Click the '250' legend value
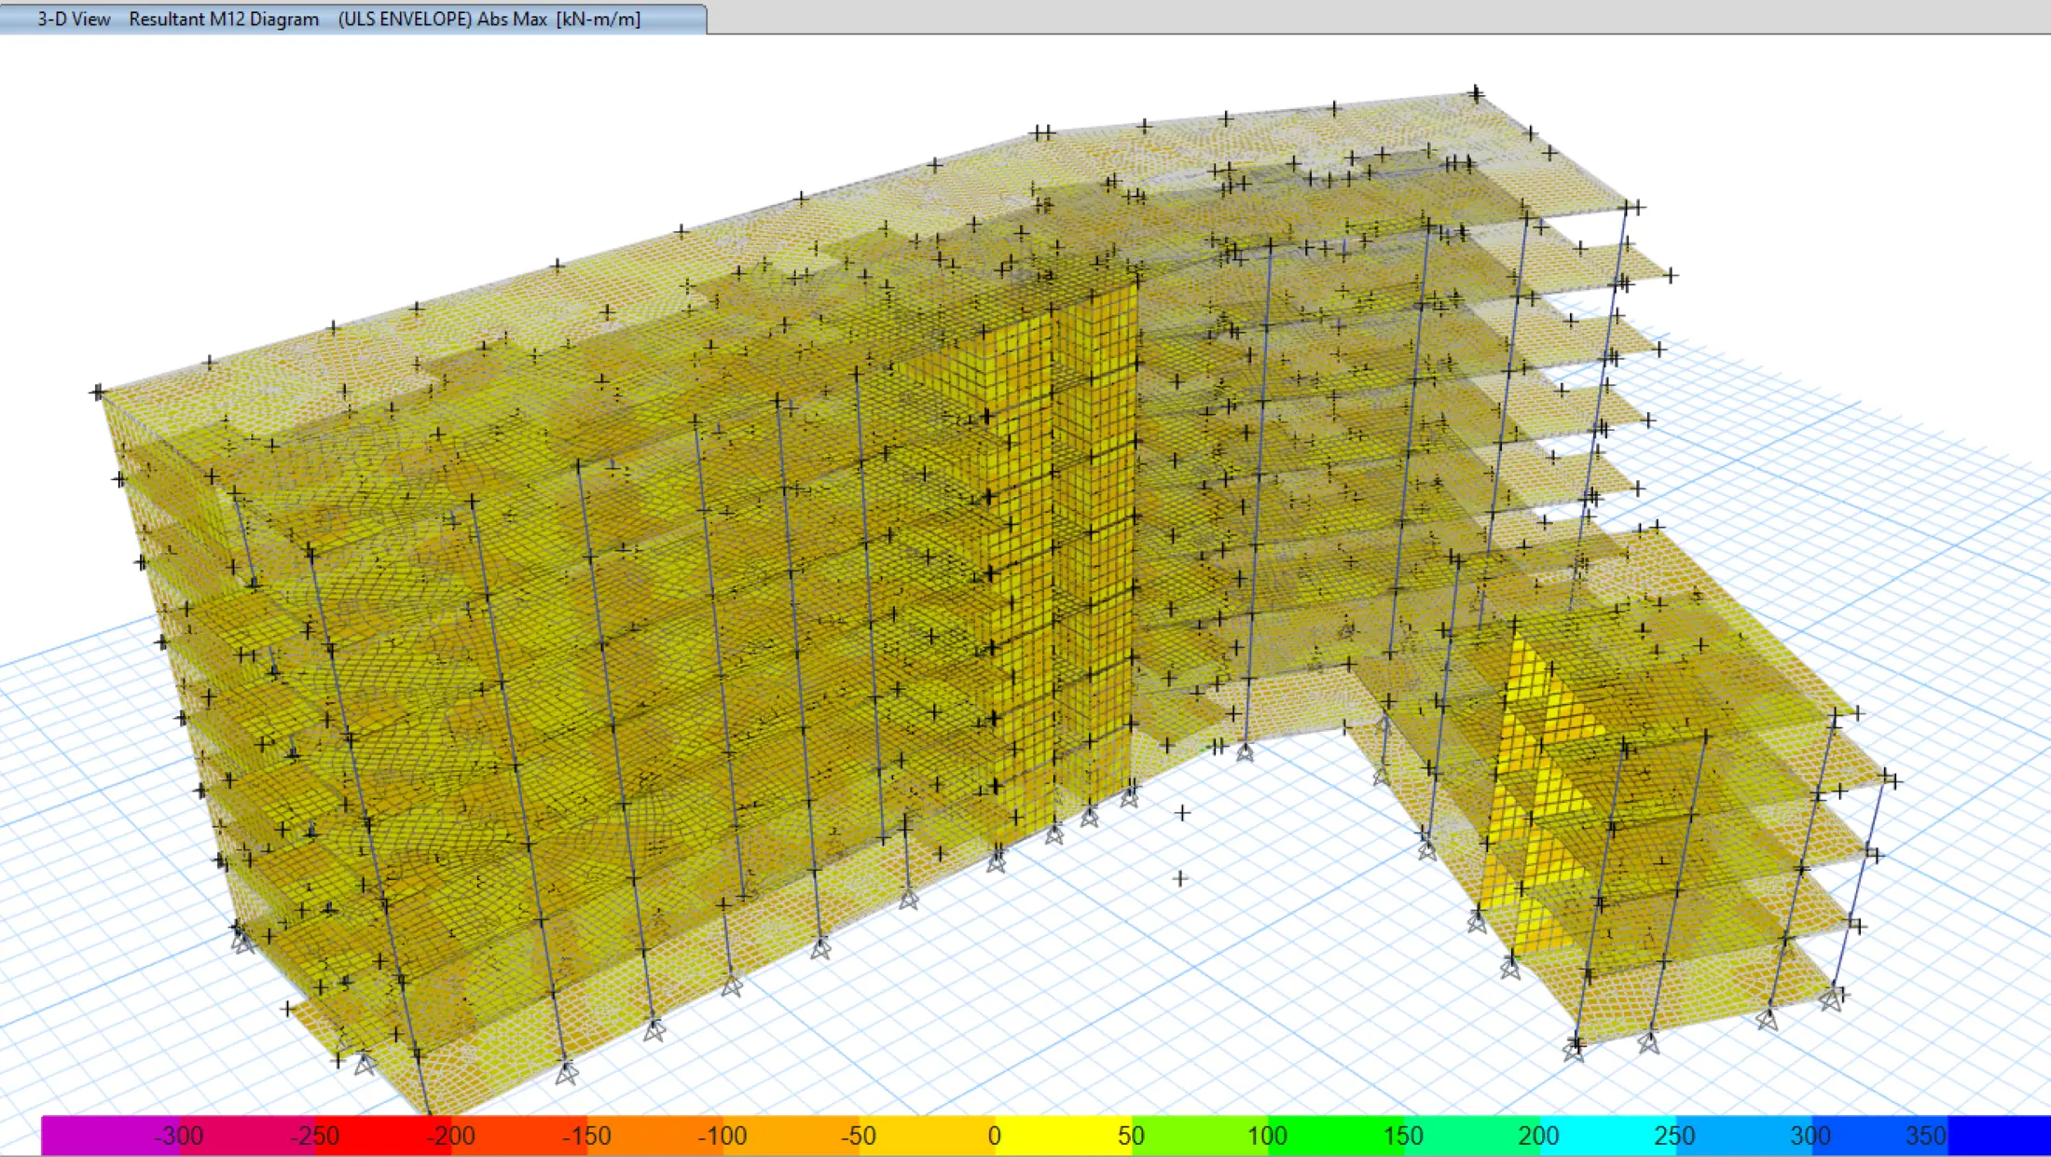 pyautogui.click(x=1674, y=1136)
